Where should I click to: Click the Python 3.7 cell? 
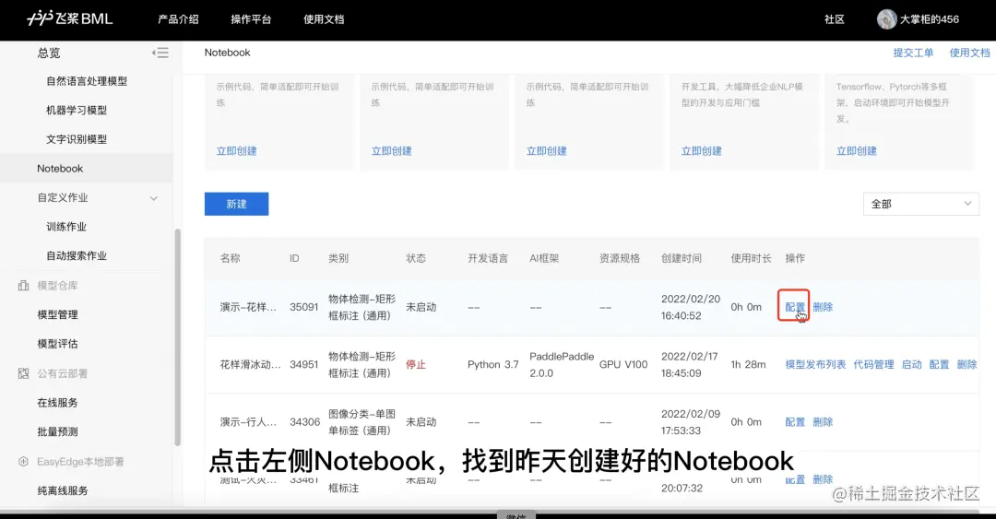click(492, 365)
